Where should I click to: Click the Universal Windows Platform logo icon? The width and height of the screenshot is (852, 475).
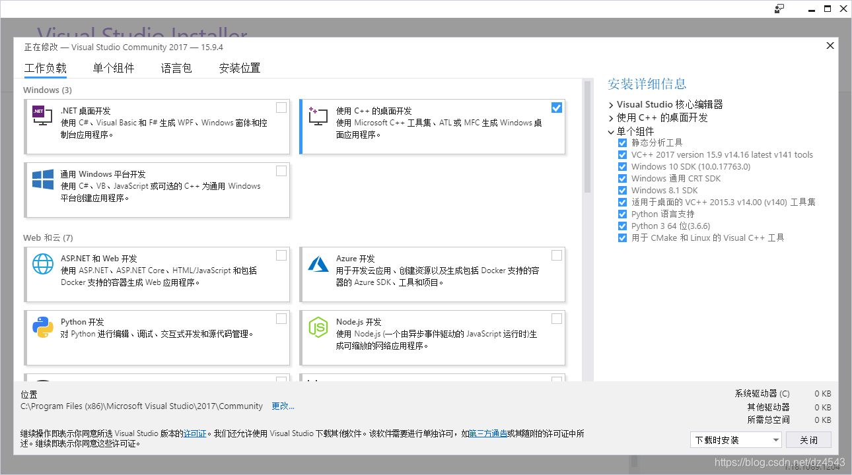43,179
